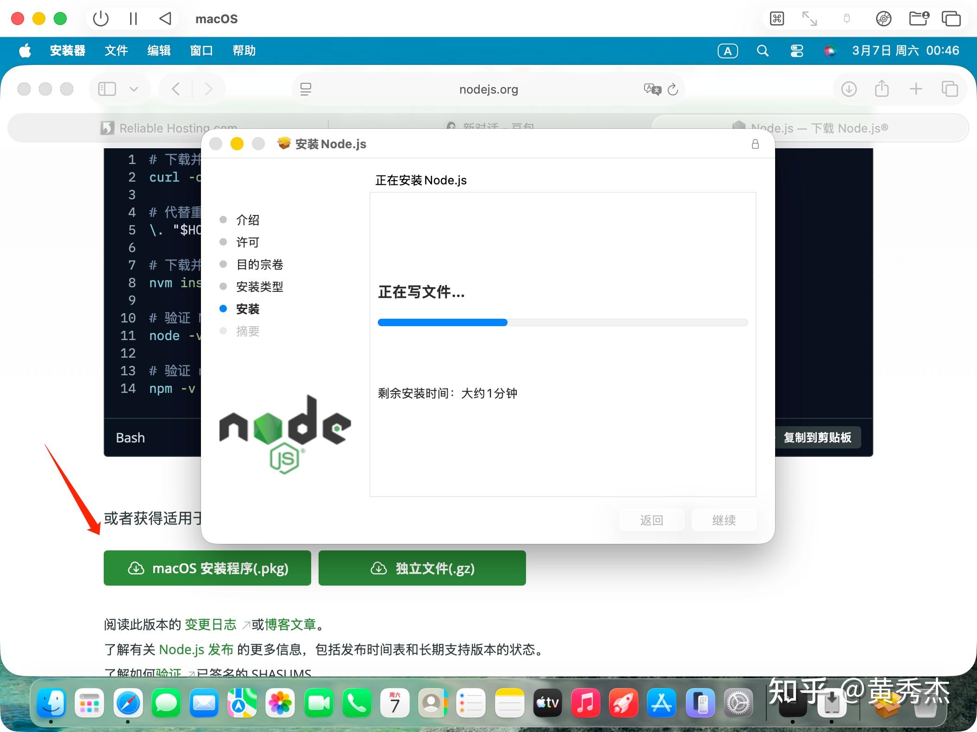
Task: Show Safari tab overview icon
Action: (950, 89)
